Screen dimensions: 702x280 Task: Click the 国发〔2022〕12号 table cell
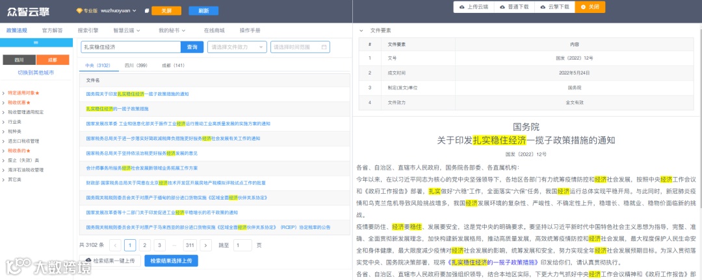[575, 58]
